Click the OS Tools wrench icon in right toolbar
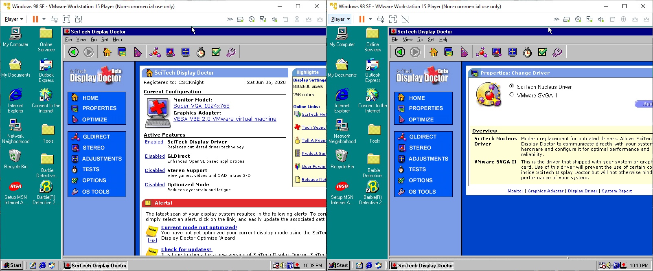The image size is (653, 271). (557, 52)
